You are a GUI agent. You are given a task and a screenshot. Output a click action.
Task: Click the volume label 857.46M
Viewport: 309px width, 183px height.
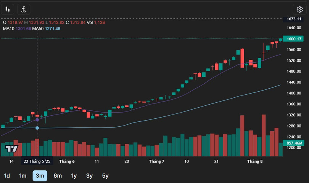point(294,143)
